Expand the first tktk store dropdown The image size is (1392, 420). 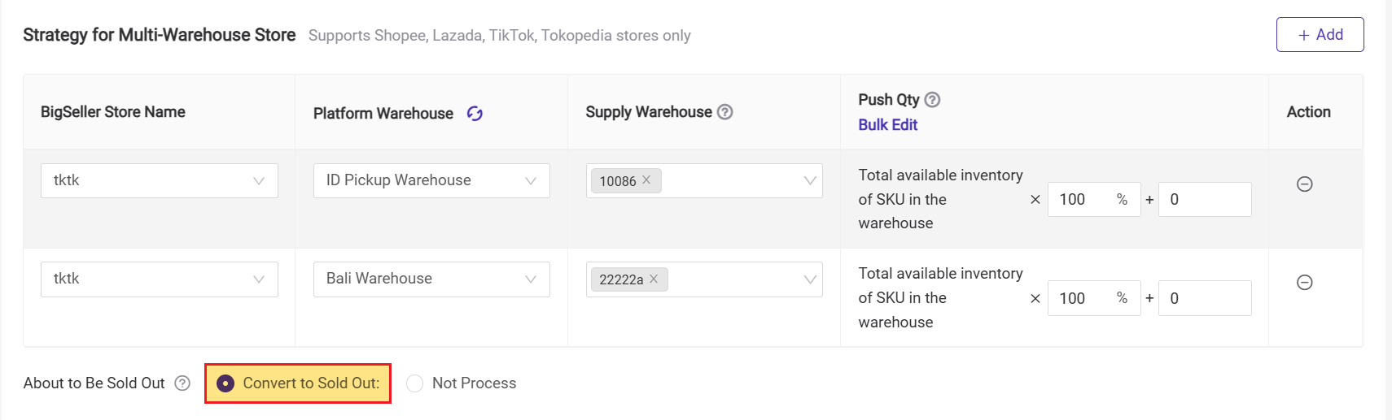click(x=160, y=180)
